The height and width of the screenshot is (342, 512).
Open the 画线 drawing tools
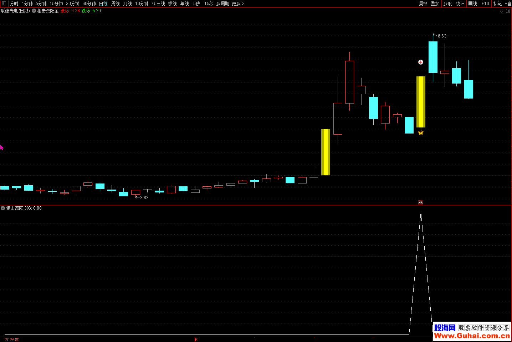(473, 4)
